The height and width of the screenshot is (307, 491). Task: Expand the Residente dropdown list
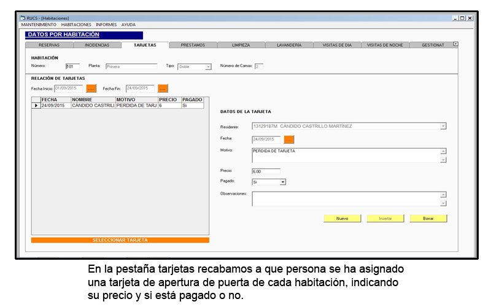click(443, 126)
